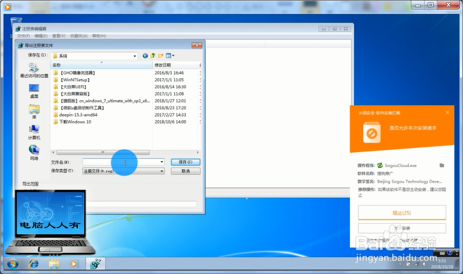The height and width of the screenshot is (274, 463).
Task: Click the right arrow of file list scrollbar
Action: 198,152
